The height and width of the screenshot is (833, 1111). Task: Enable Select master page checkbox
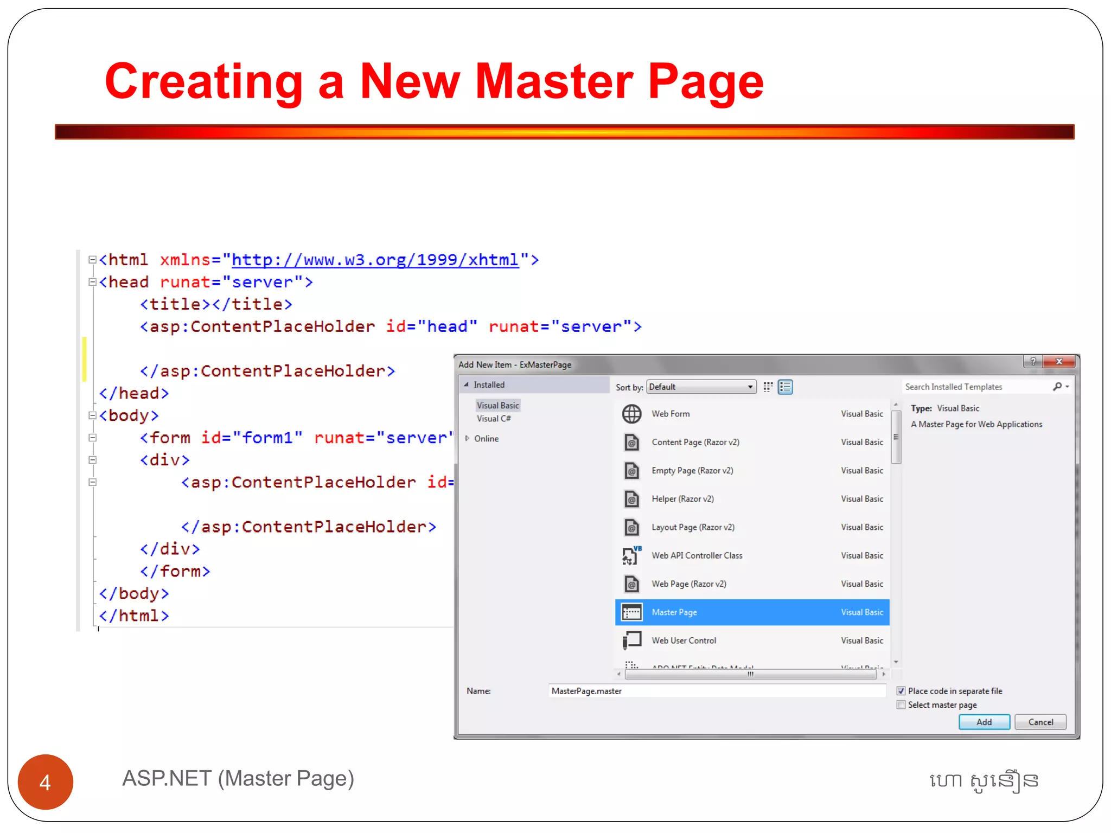click(901, 705)
